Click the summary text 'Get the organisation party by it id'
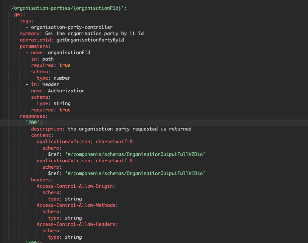 point(94,33)
